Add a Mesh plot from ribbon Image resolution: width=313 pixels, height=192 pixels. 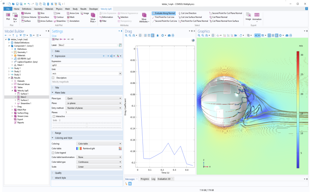click(x=71, y=17)
